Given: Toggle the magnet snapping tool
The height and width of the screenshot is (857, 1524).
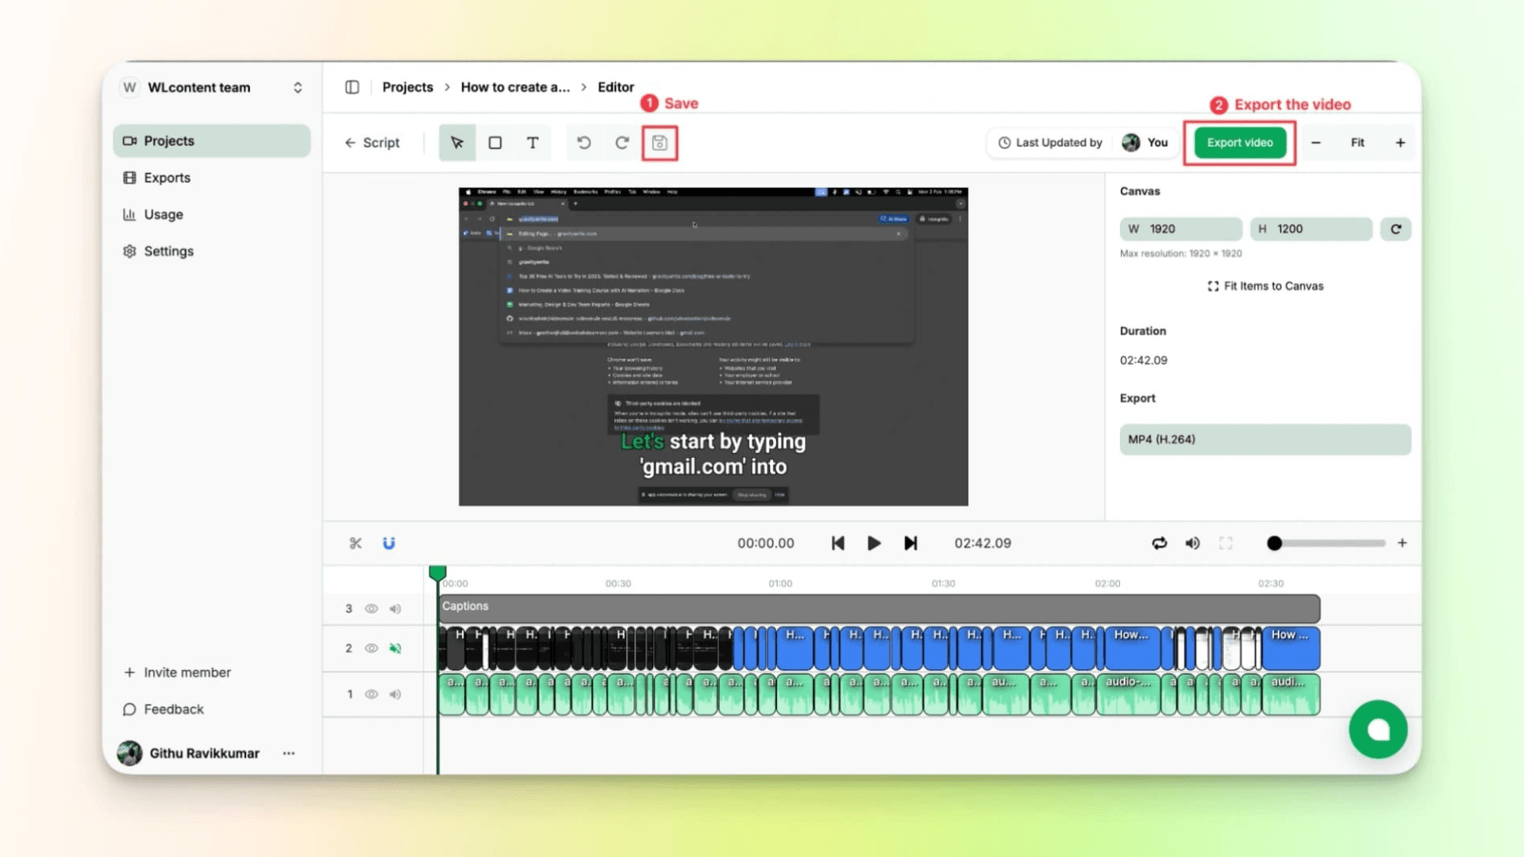Looking at the screenshot, I should click(x=389, y=544).
